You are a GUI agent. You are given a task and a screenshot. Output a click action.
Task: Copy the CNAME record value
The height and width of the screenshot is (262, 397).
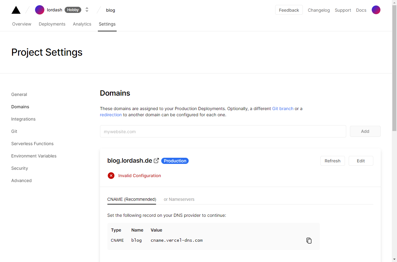[x=309, y=240]
